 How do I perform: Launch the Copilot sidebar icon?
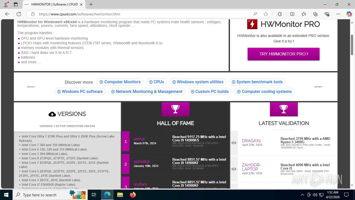point(349,14)
